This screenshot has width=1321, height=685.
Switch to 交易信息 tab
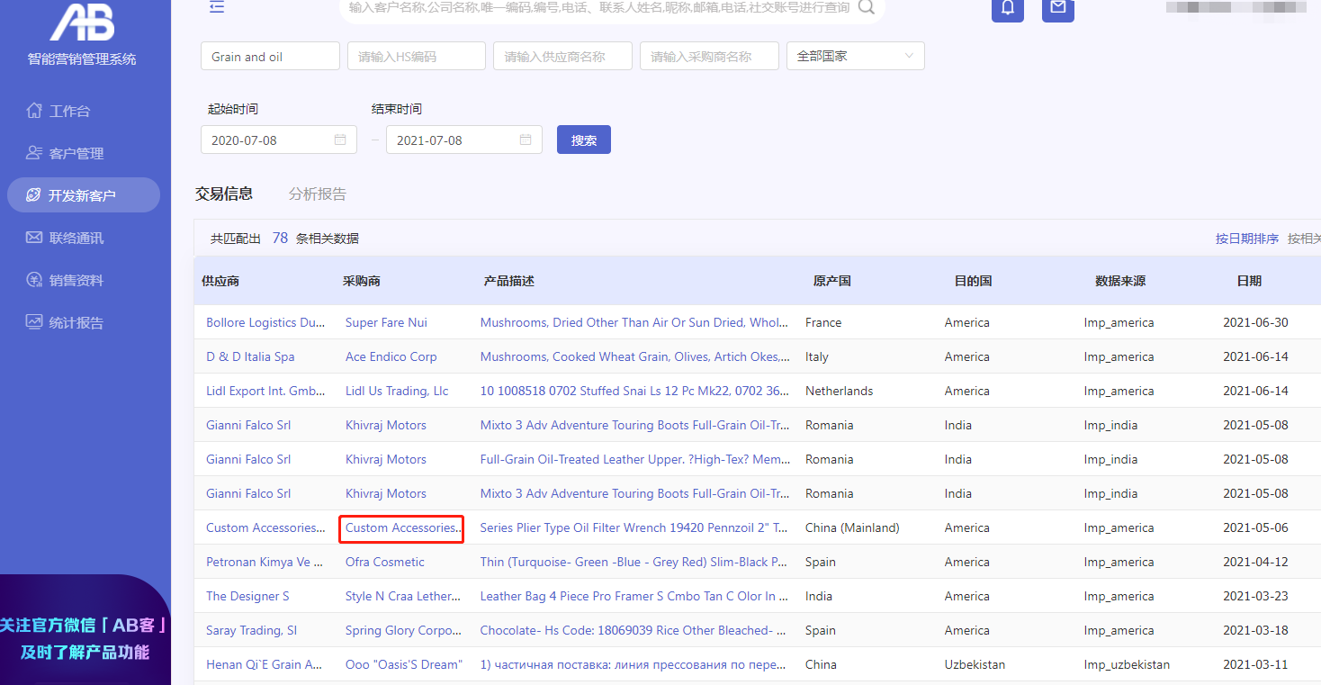coord(224,194)
